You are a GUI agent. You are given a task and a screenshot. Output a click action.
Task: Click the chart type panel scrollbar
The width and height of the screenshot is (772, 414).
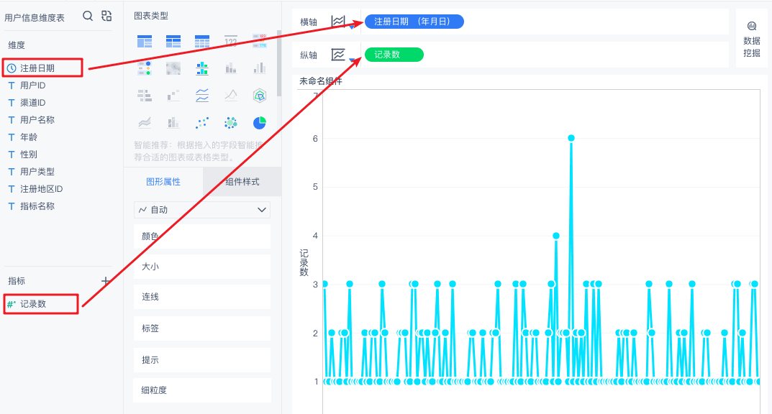pos(279,63)
